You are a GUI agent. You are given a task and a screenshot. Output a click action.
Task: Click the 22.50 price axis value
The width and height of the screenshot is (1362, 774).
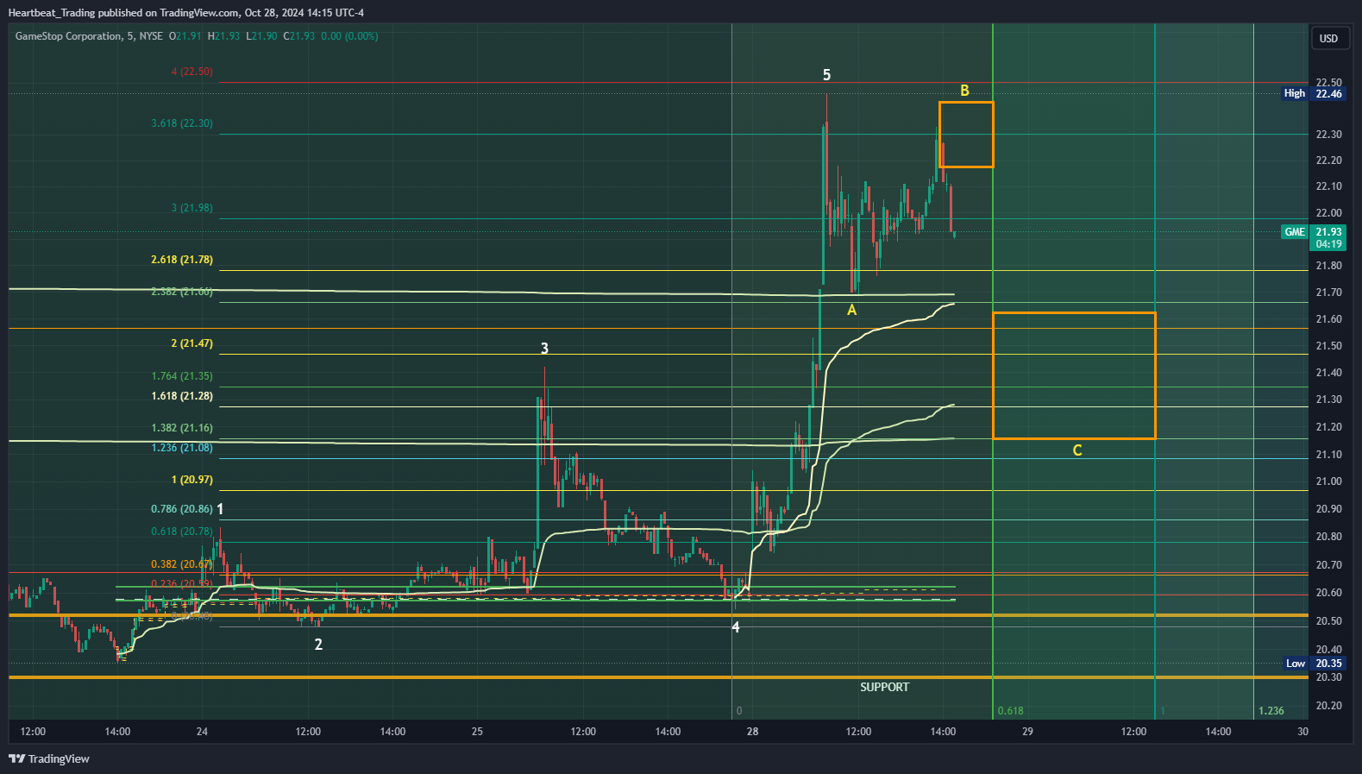click(1328, 83)
